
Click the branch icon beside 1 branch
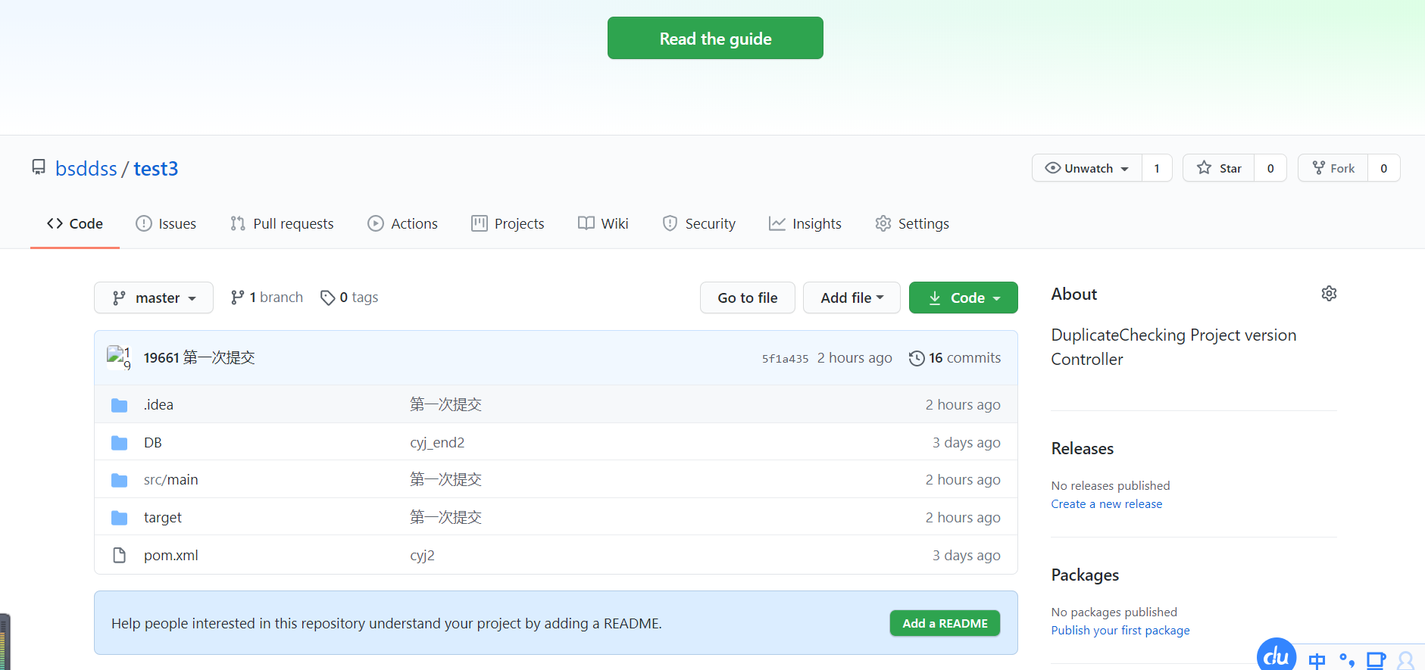pyautogui.click(x=238, y=298)
